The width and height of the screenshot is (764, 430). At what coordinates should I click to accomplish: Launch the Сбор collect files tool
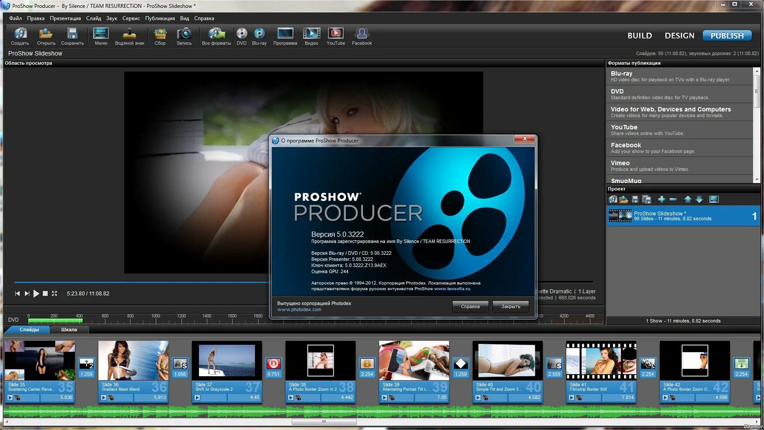click(x=160, y=36)
